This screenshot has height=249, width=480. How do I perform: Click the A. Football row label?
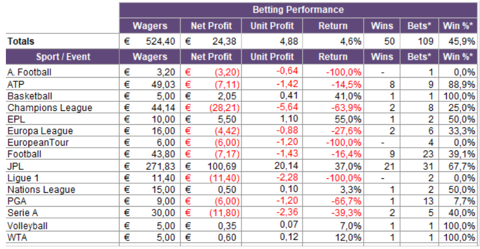tap(29, 72)
